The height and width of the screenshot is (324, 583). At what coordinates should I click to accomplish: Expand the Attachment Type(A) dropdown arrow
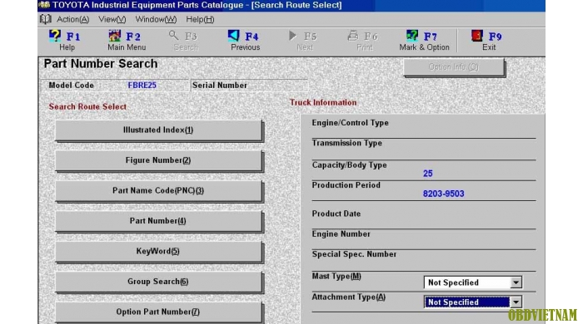coord(516,302)
